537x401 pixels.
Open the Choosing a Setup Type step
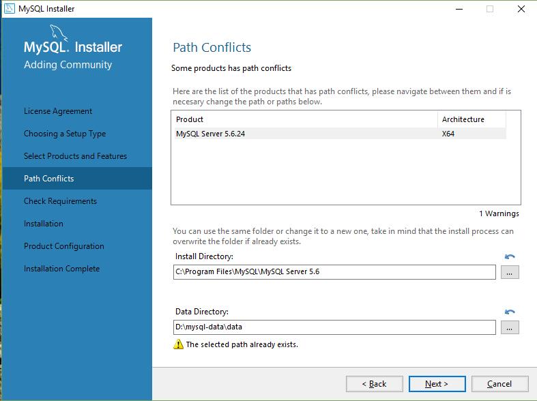[65, 134]
